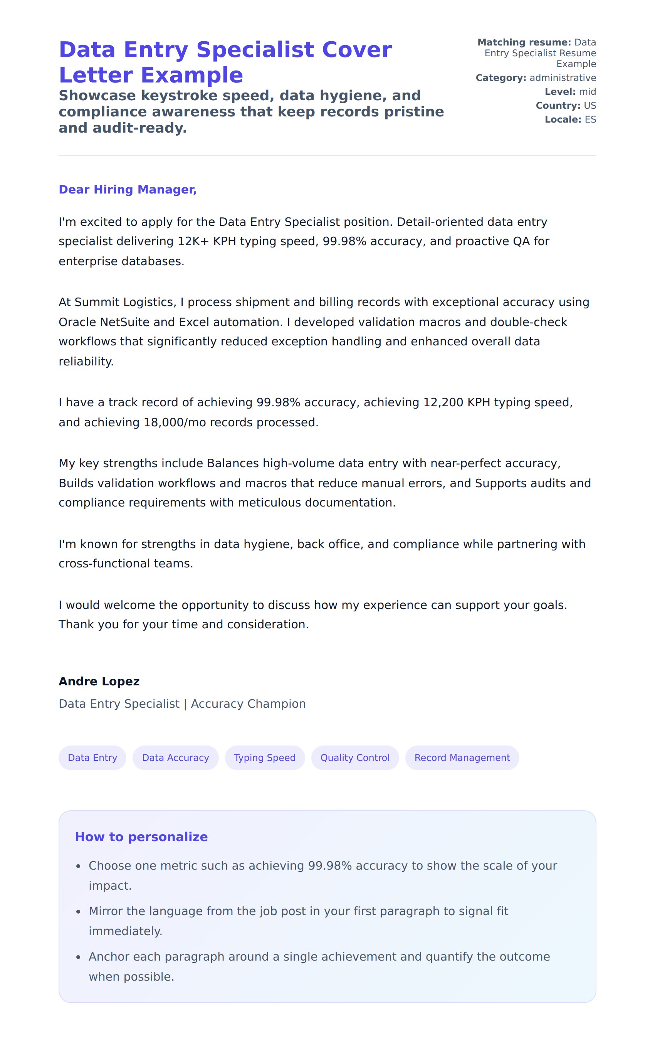Open the matching resume example reference
The width and height of the screenshot is (655, 1040).
pos(540,53)
